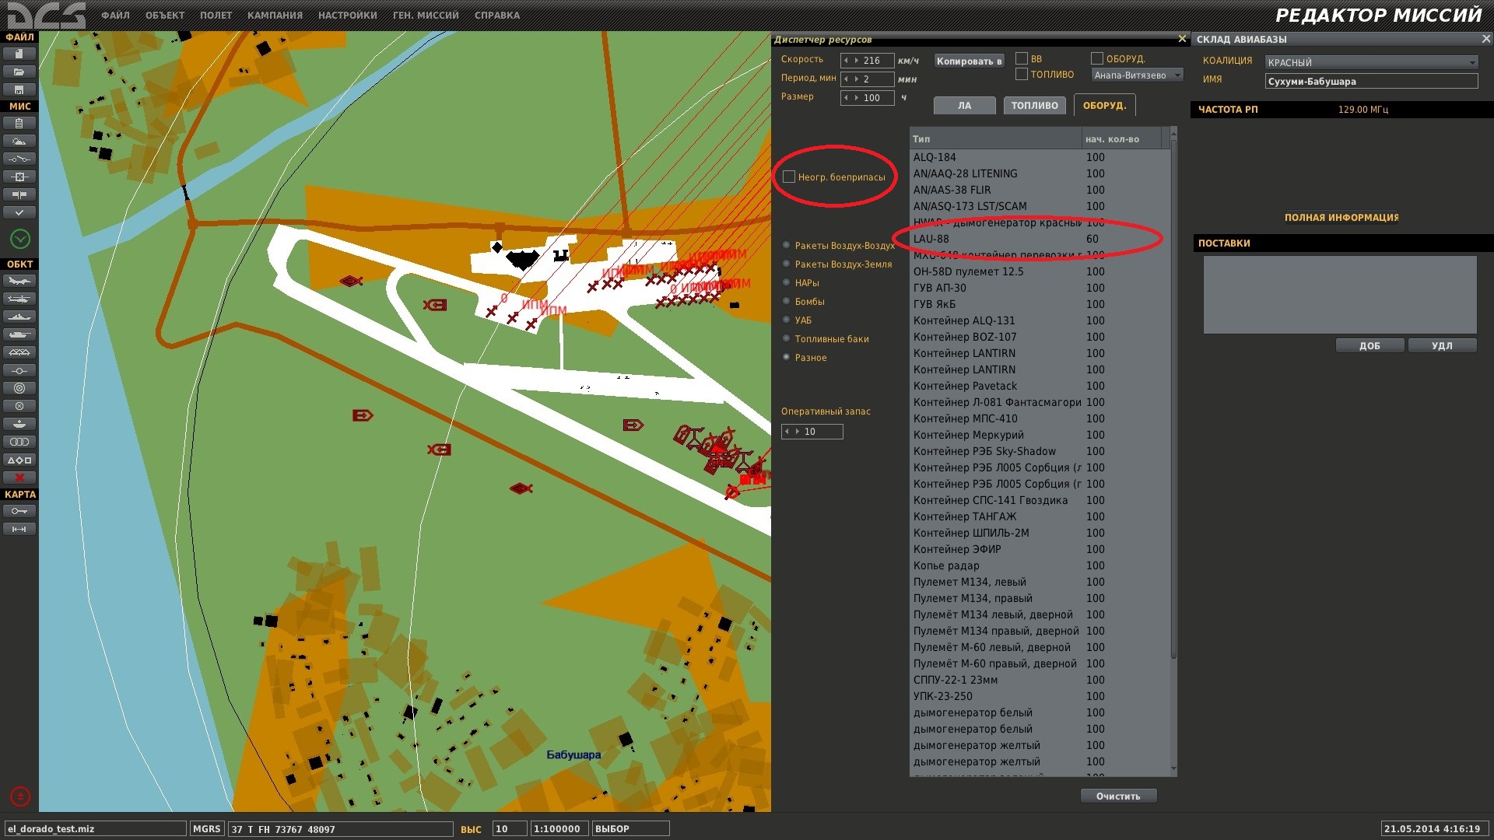1494x840 pixels.
Task: Select the navigation point line-circle tool
Action: click(x=19, y=370)
